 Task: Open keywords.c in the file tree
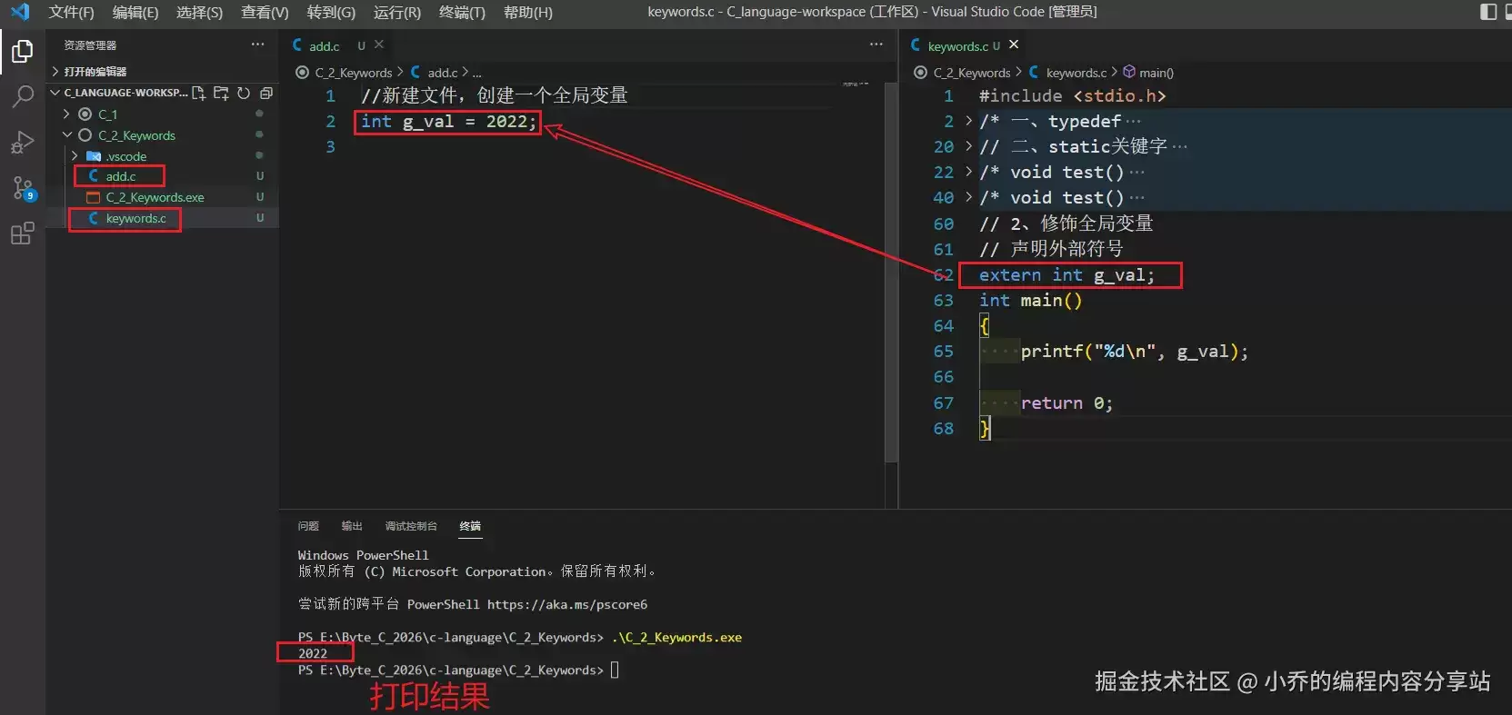(x=135, y=218)
